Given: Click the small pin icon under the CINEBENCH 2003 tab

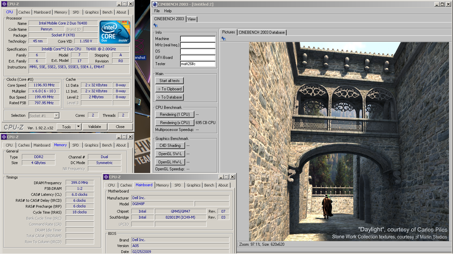Looking at the screenshot, I should [x=156, y=25].
